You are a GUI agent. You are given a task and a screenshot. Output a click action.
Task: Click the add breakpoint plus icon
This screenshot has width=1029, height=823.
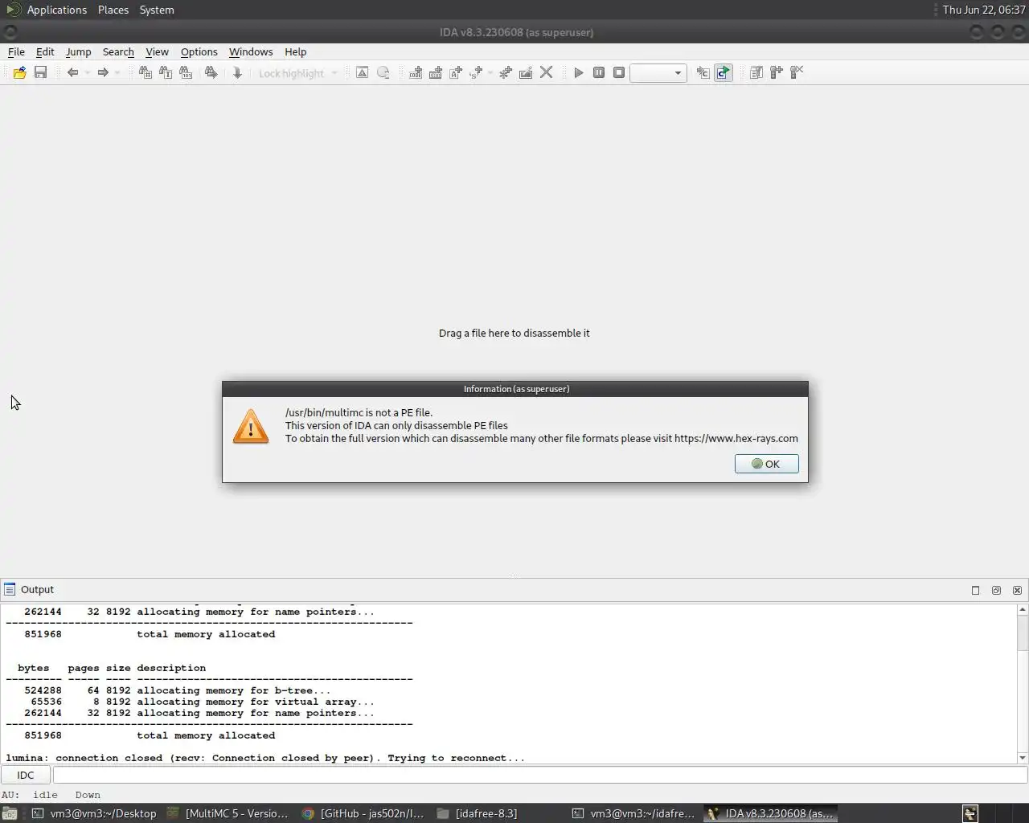click(777, 72)
